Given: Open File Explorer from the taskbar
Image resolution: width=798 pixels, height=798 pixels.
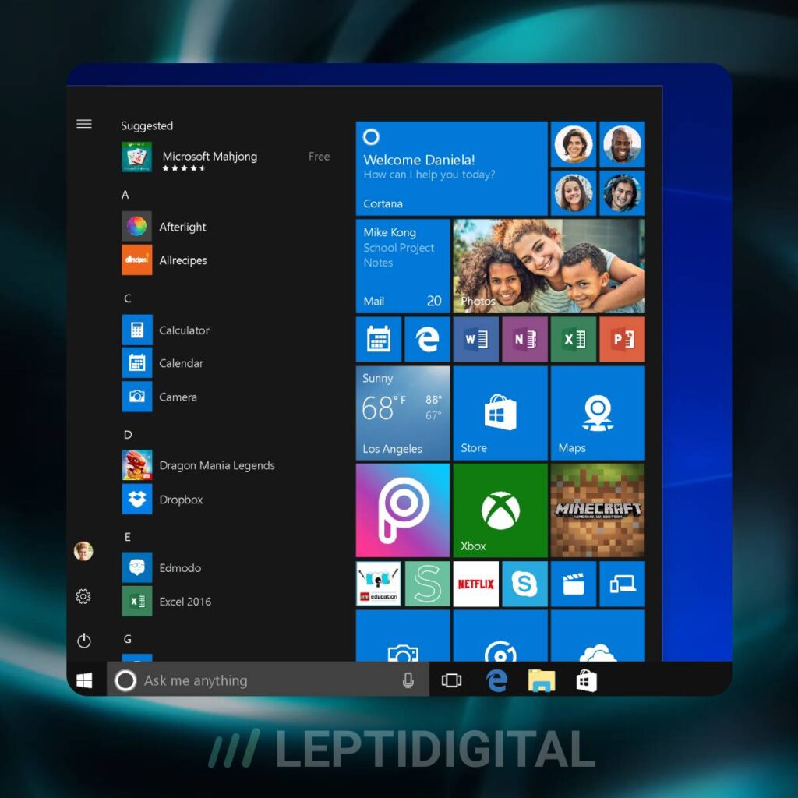Looking at the screenshot, I should coord(542,681).
